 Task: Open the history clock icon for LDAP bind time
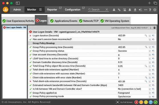tap(153, 58)
